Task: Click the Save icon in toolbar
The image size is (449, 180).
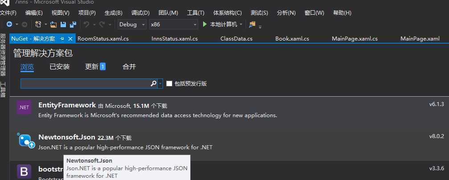Action: coord(63,25)
